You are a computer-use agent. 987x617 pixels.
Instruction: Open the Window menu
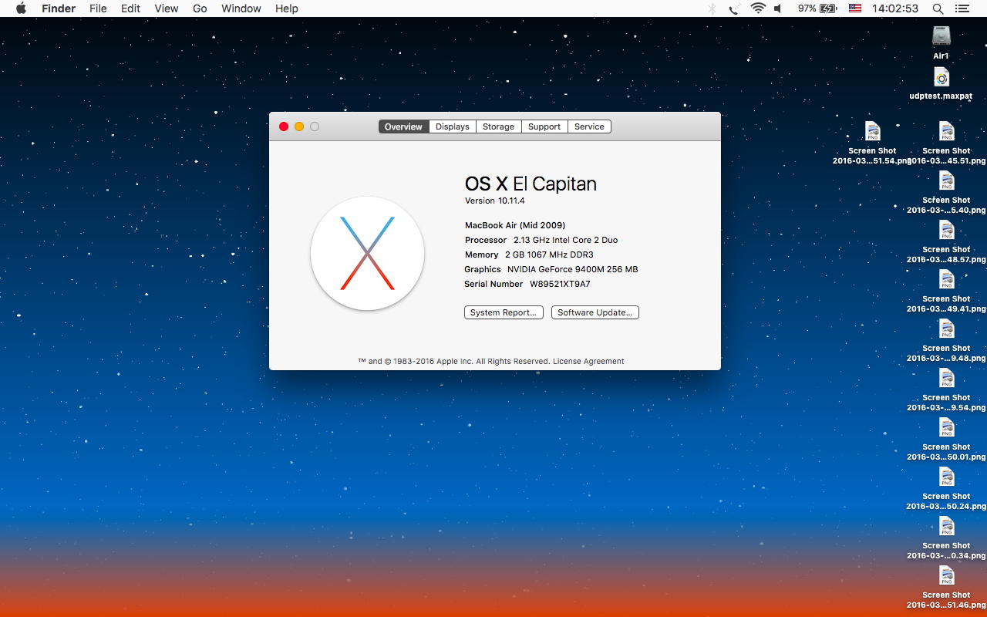tap(241, 8)
